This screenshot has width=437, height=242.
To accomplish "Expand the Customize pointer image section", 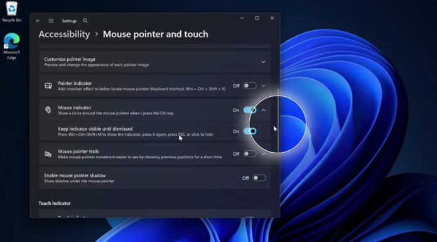I will (x=263, y=62).
